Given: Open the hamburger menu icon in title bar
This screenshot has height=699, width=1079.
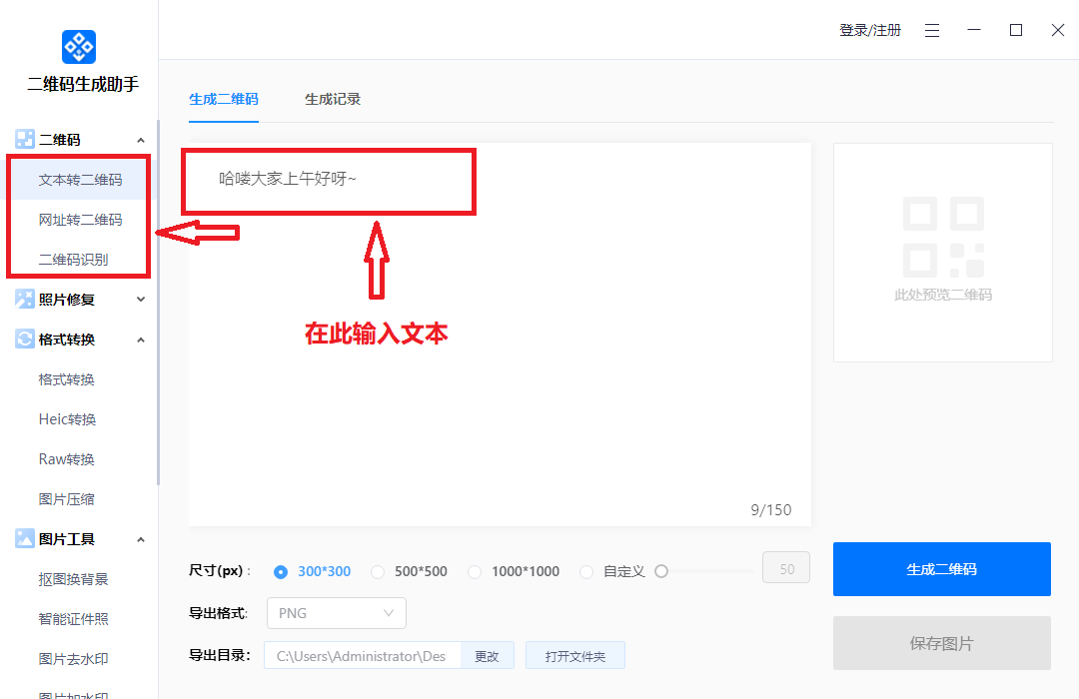Looking at the screenshot, I should pos(932,31).
